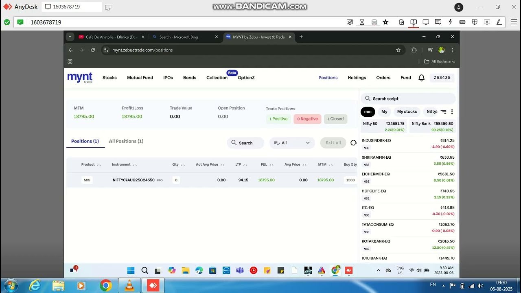Open AnyDesk keyboard settings icon
This screenshot has height=293, width=521.
(x=462, y=22)
